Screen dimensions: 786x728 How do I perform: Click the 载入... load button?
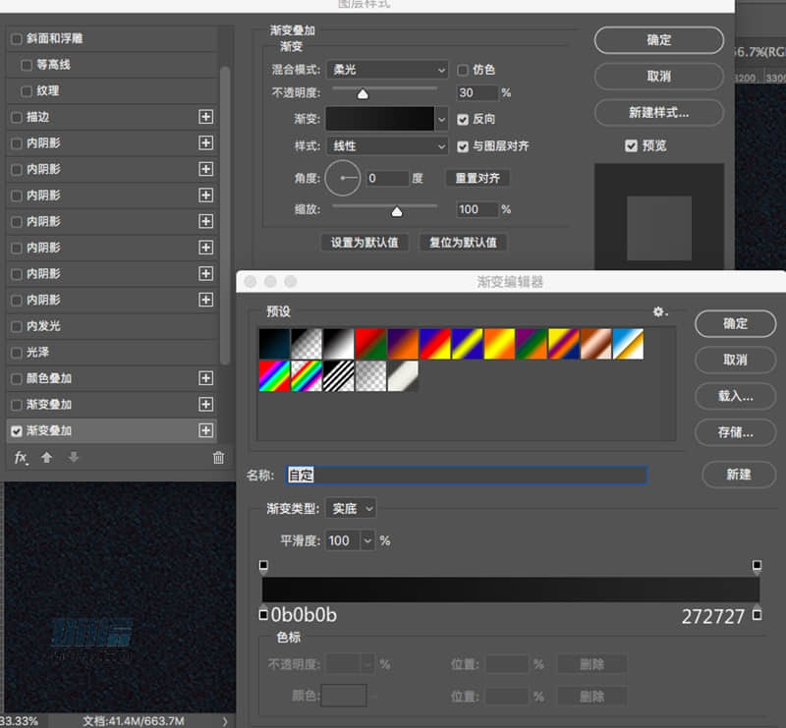pos(735,396)
